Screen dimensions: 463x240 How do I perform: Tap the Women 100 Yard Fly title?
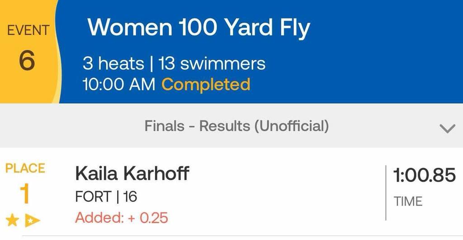click(x=198, y=28)
